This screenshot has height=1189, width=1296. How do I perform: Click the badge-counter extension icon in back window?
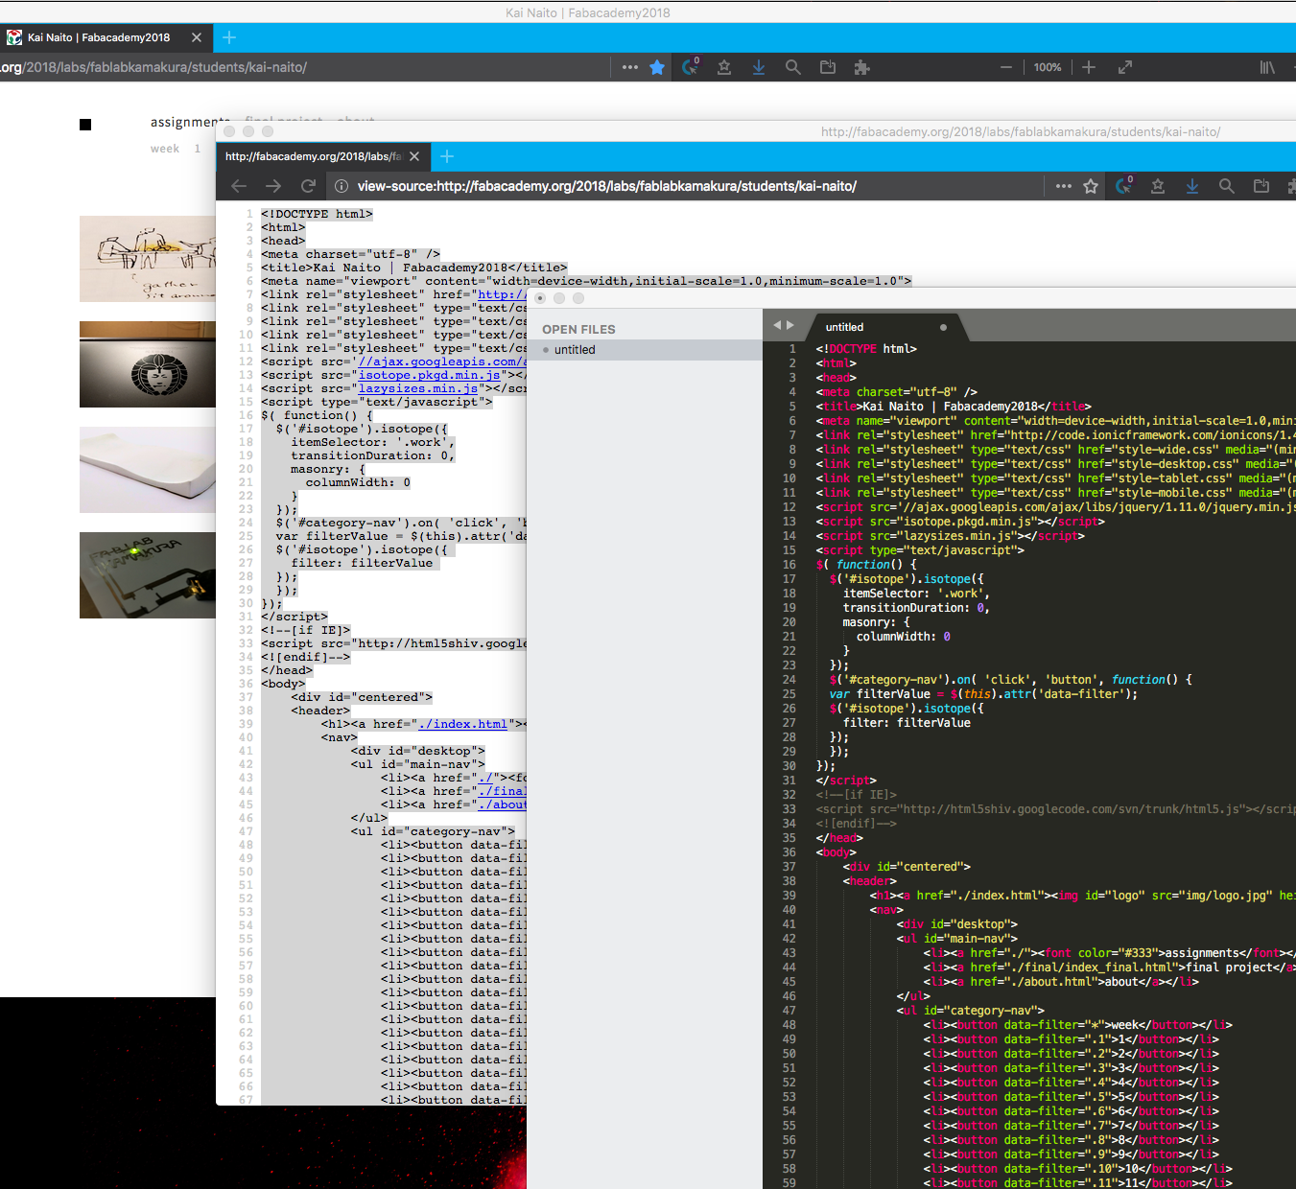tap(691, 66)
